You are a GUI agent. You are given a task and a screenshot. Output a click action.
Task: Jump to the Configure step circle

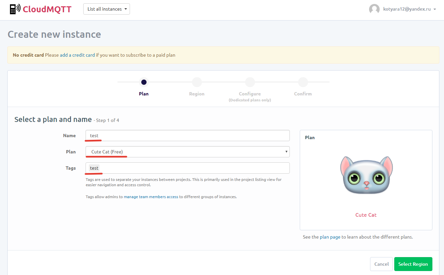(250, 82)
